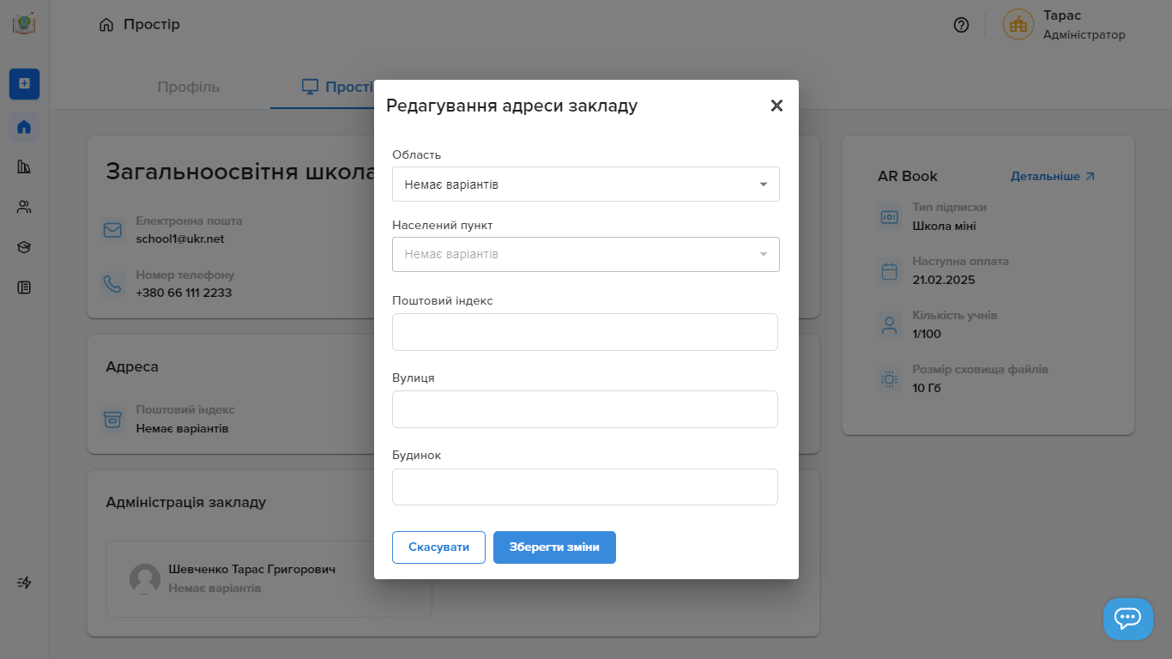Expand the Область dropdown
This screenshot has width=1172, height=659.
click(585, 184)
